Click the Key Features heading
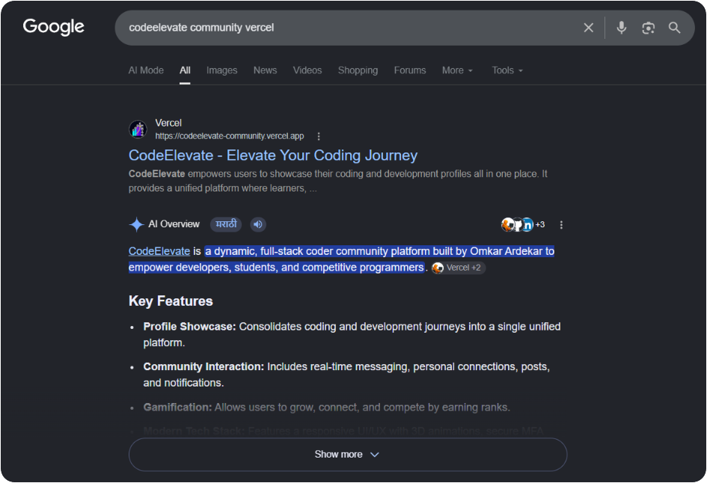The image size is (707, 483). pos(171,301)
